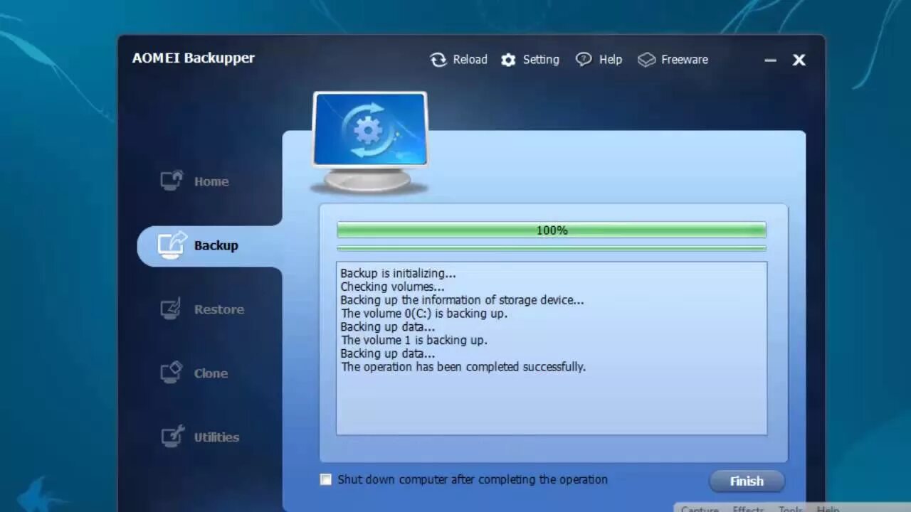911x512 pixels.
Task: Switch to the Clone tab label
Action: [x=211, y=373]
